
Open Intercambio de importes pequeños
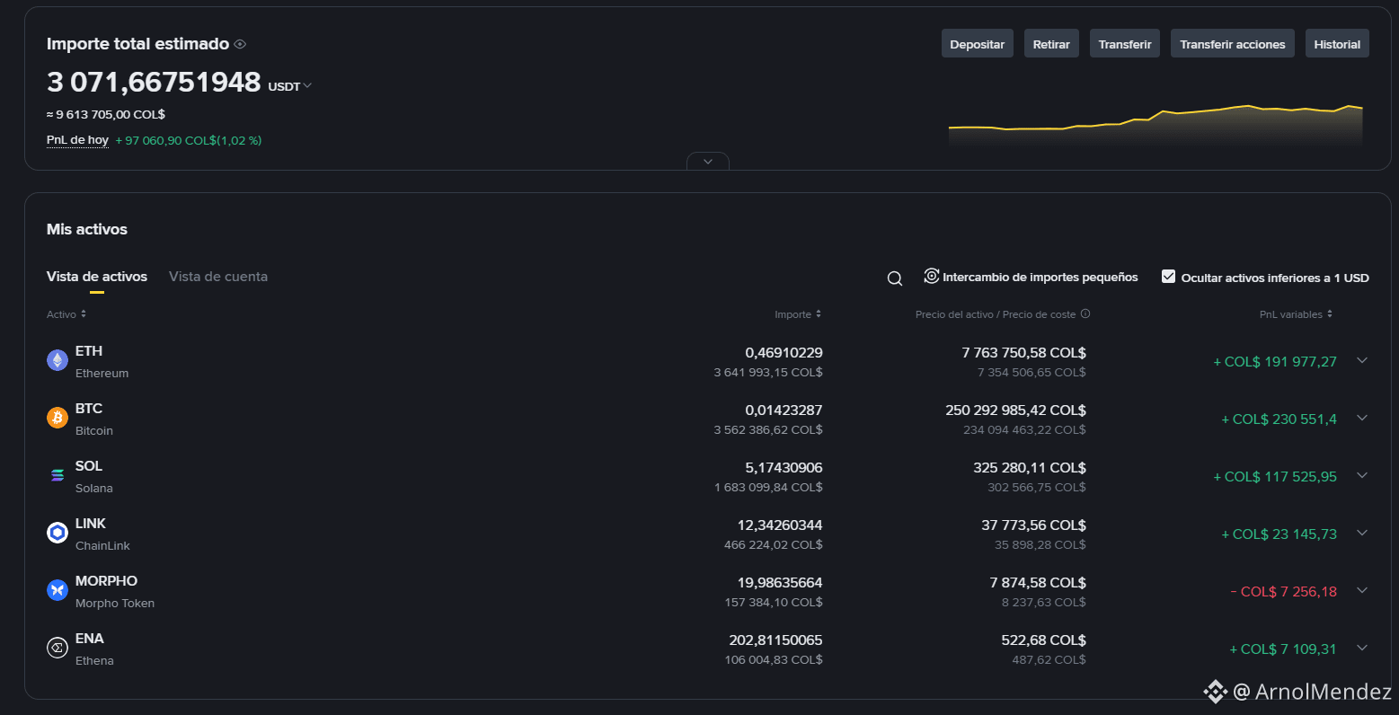tap(1031, 277)
